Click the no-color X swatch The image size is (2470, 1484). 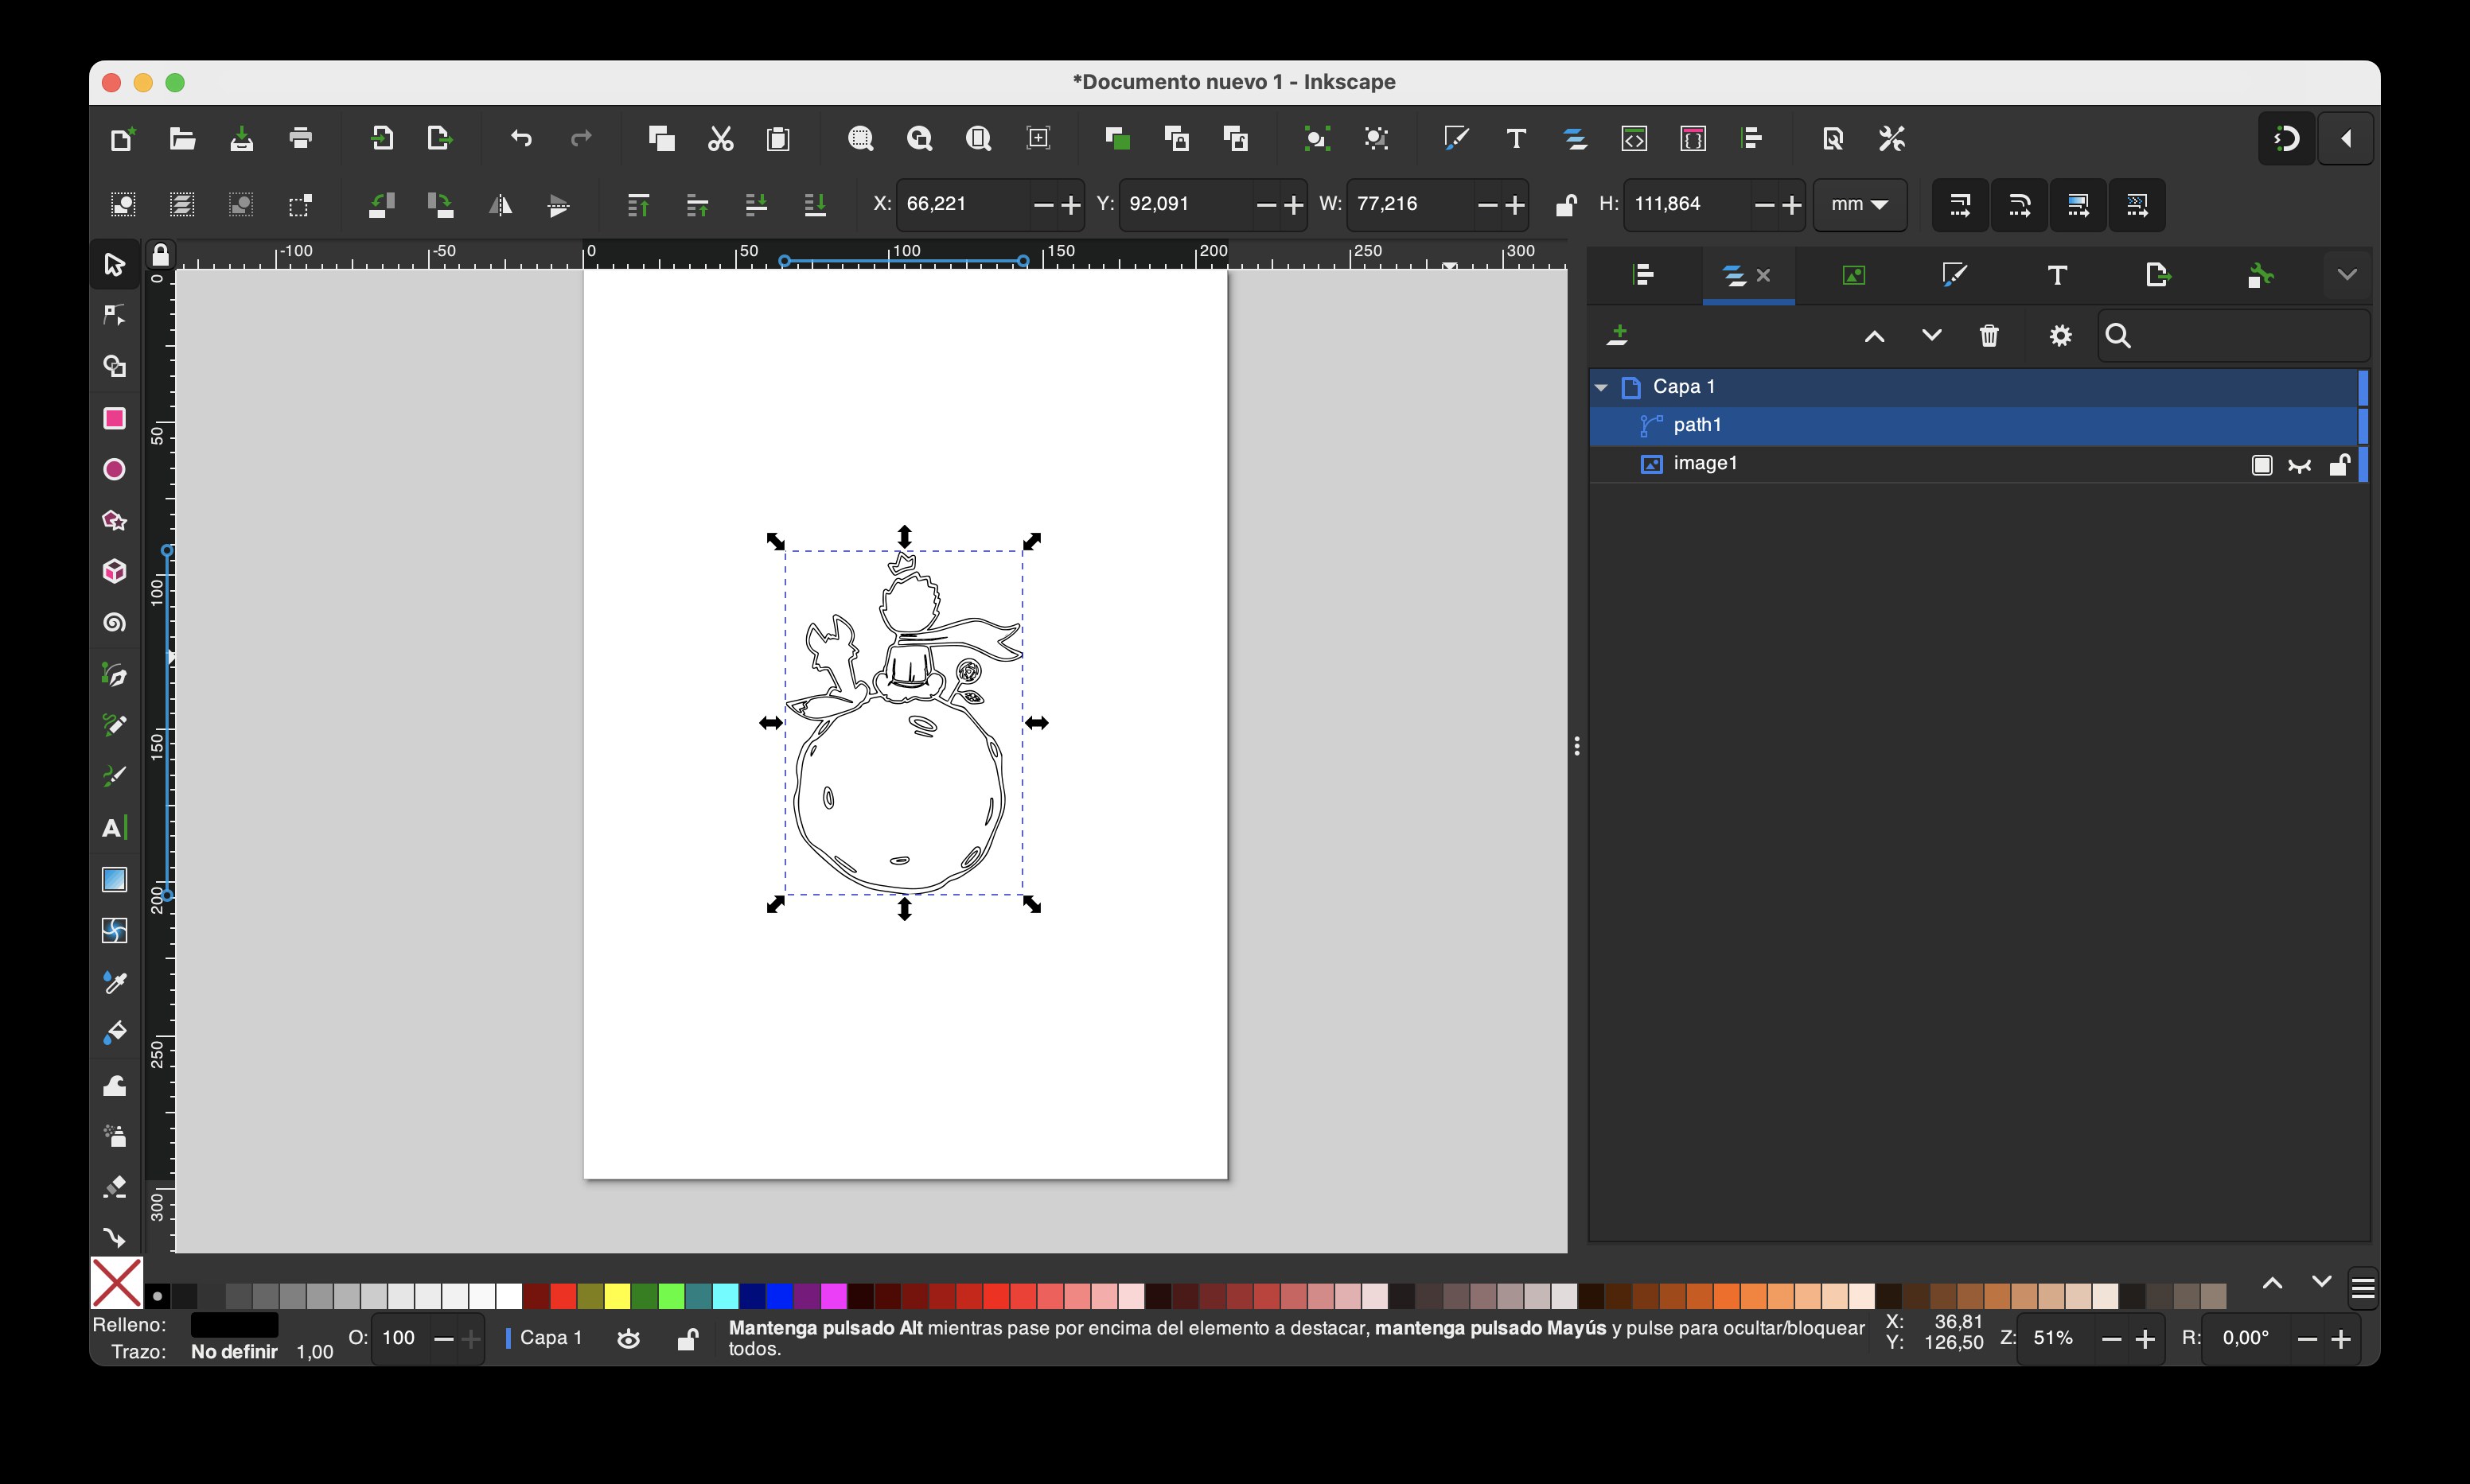tap(117, 1283)
